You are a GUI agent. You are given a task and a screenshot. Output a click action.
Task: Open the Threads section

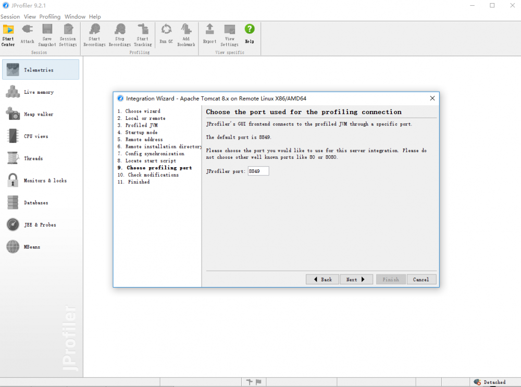tap(41, 158)
